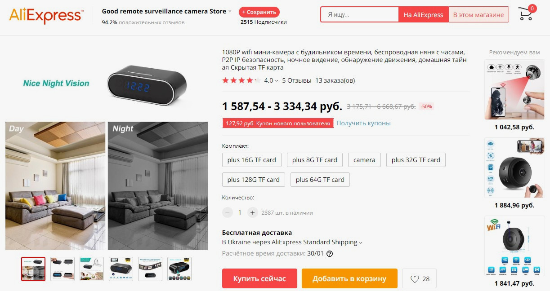Click the star rating icons
Viewport: 550px width, 291px height.
pyautogui.click(x=241, y=81)
